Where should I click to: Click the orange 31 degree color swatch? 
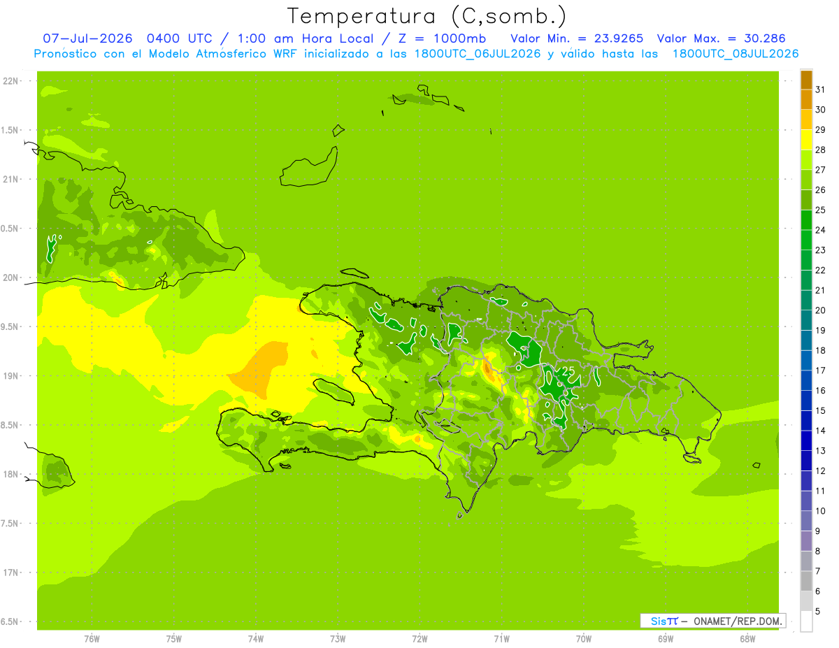pyautogui.click(x=806, y=80)
